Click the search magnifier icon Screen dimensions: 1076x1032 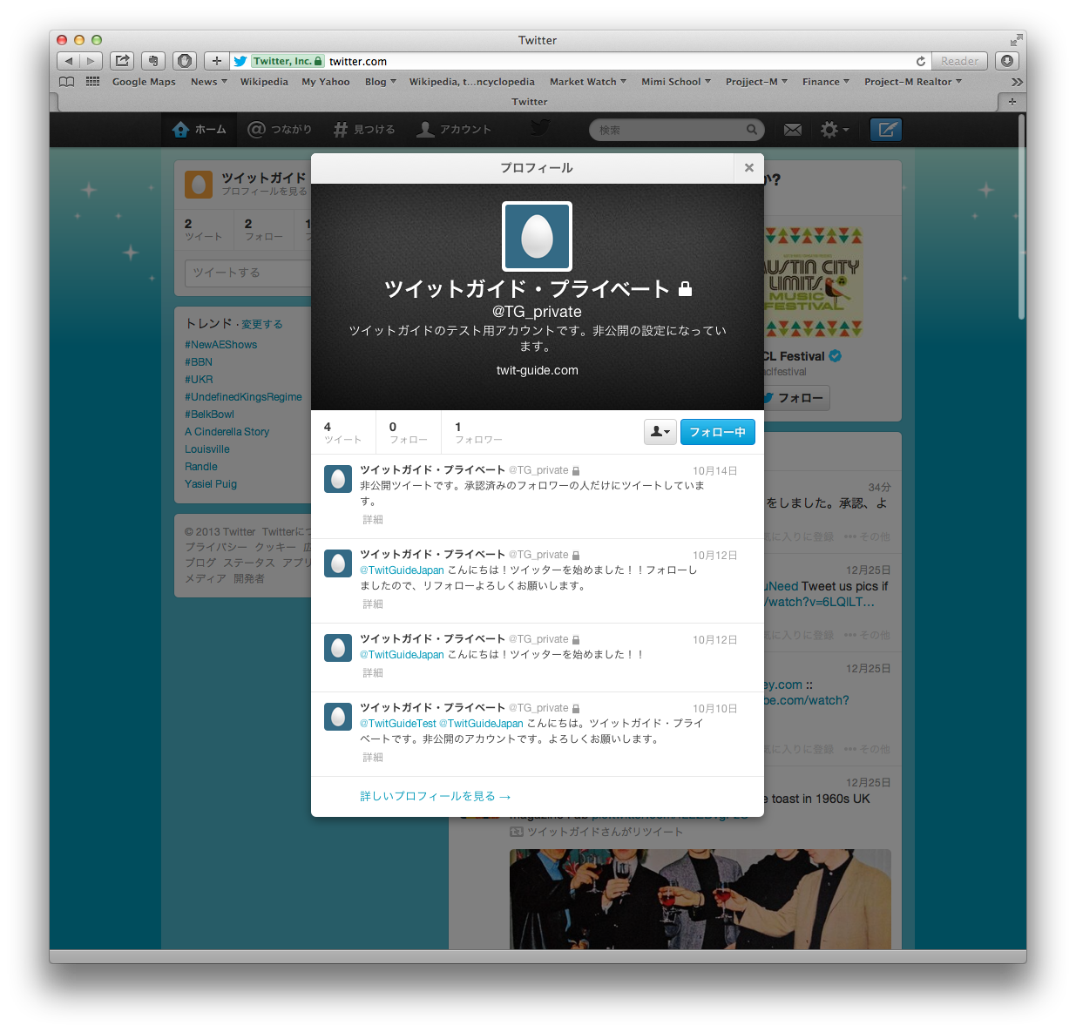tap(751, 130)
